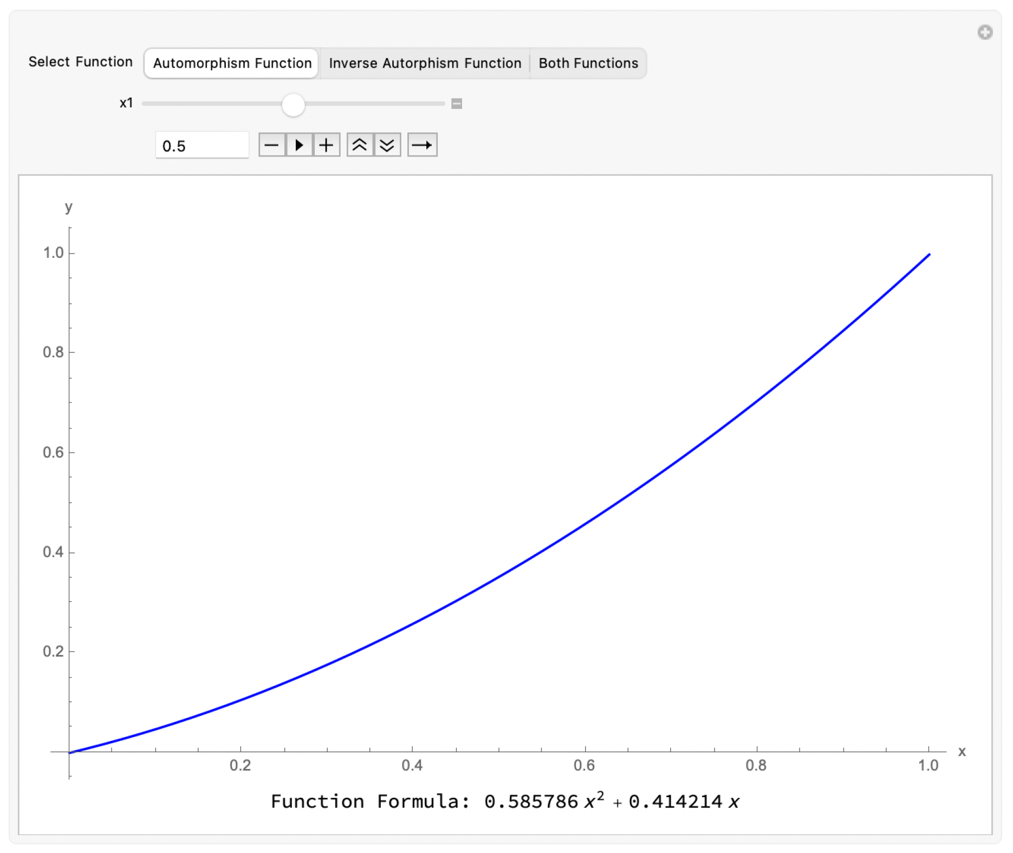
Task: Click the x1 slider thumb
Action: [293, 104]
